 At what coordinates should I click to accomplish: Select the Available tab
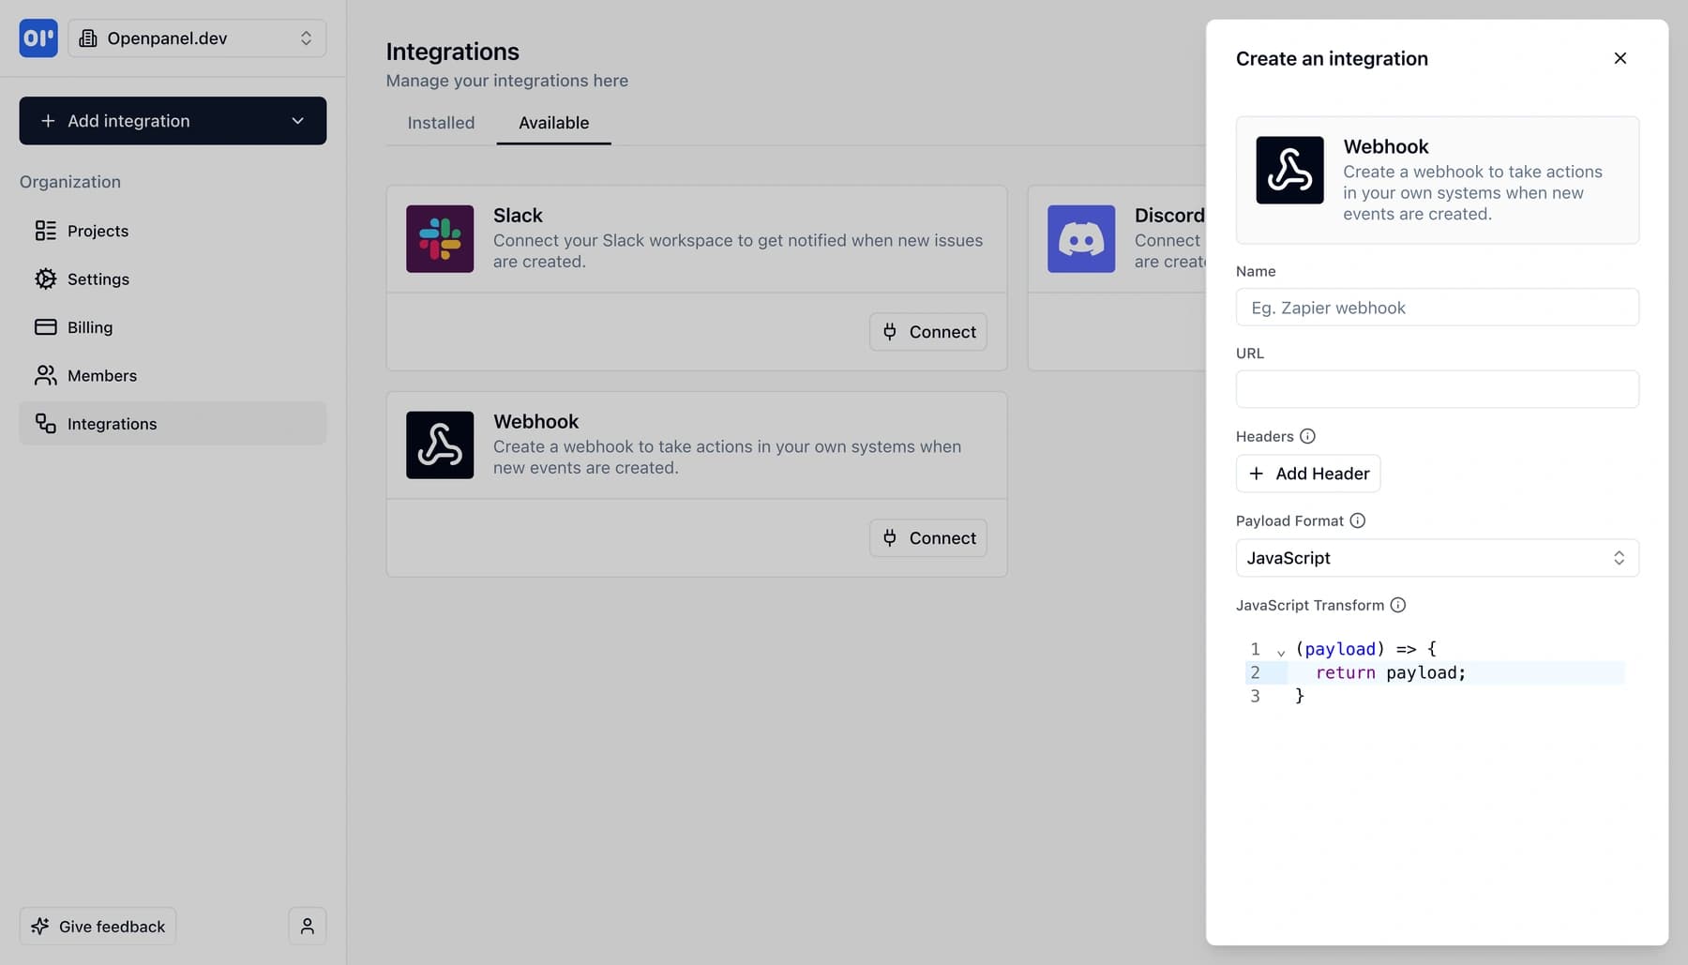(553, 123)
